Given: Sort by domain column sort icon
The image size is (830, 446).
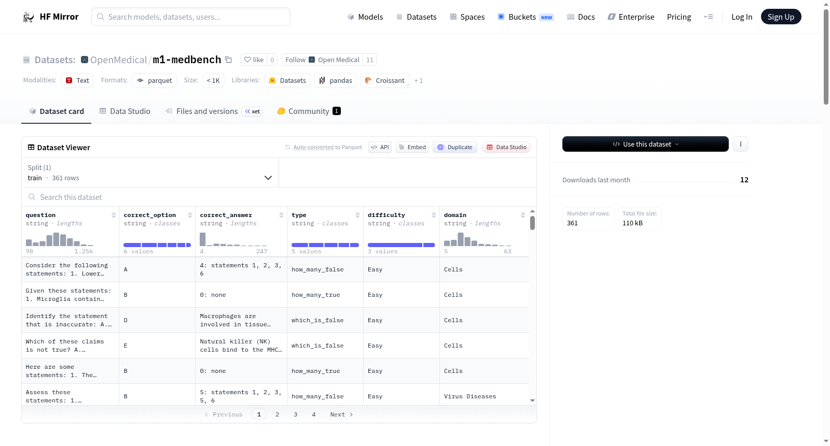Looking at the screenshot, I should pyautogui.click(x=523, y=215).
